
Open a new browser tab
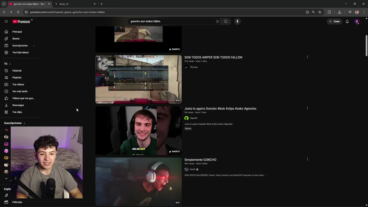(x=101, y=4)
